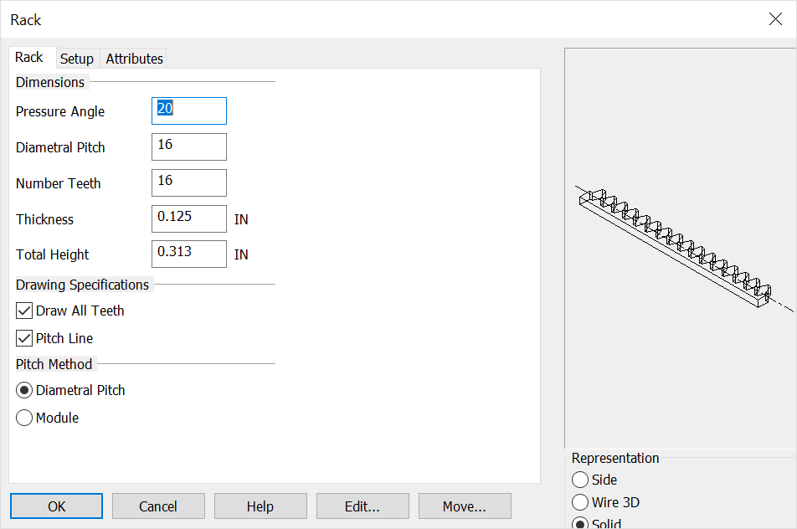The image size is (797, 529).
Task: Click the Move button
Action: click(464, 506)
